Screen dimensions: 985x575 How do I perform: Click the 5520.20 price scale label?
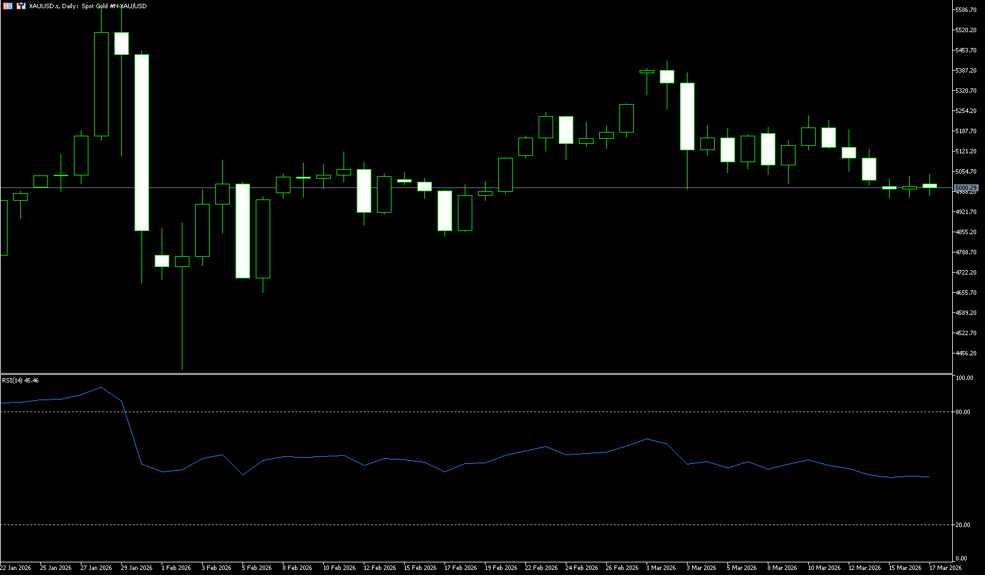pos(966,30)
